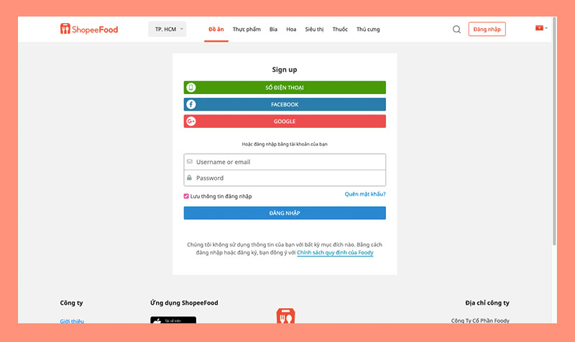Select the Thuốc tab
Image resolution: width=575 pixels, height=342 pixels.
pyautogui.click(x=340, y=29)
